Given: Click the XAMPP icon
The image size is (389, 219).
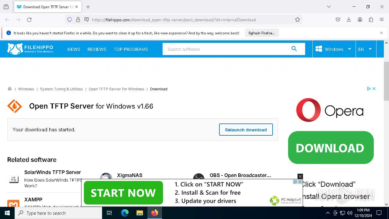Looking at the screenshot, I should pos(13,203).
